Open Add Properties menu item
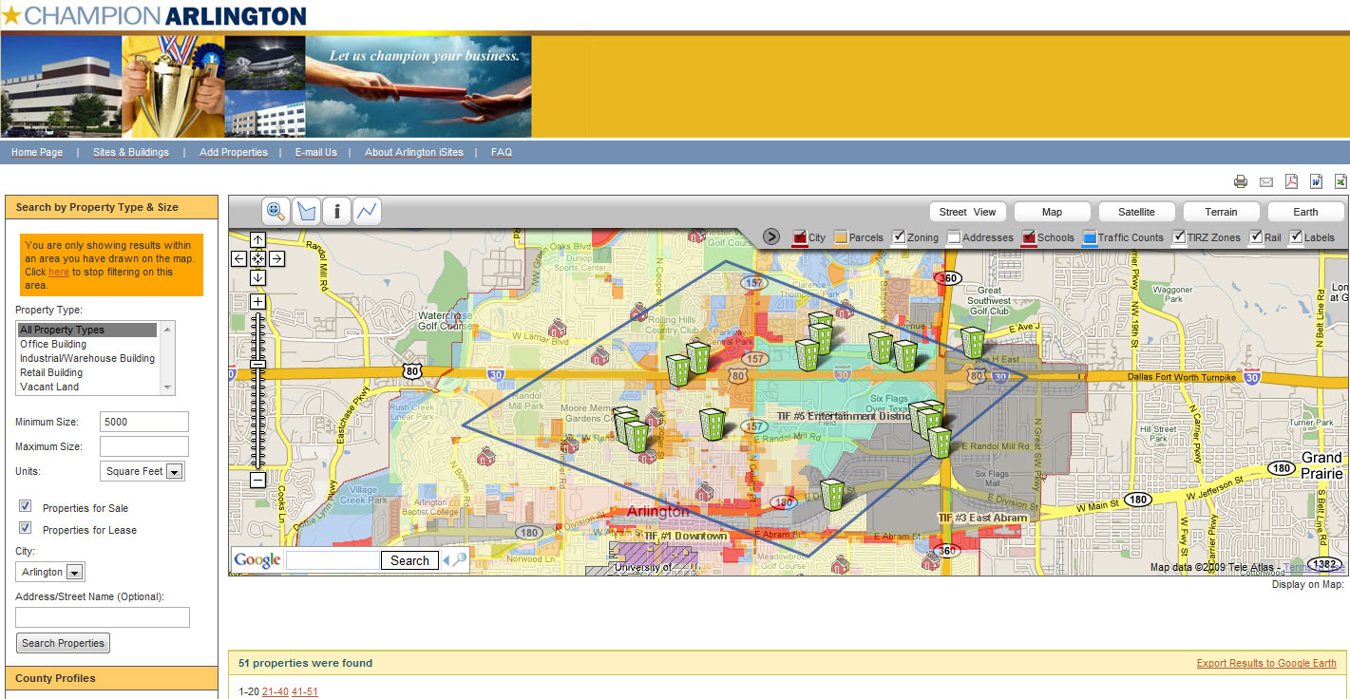Screen dimensions: 1350x699 [234, 152]
